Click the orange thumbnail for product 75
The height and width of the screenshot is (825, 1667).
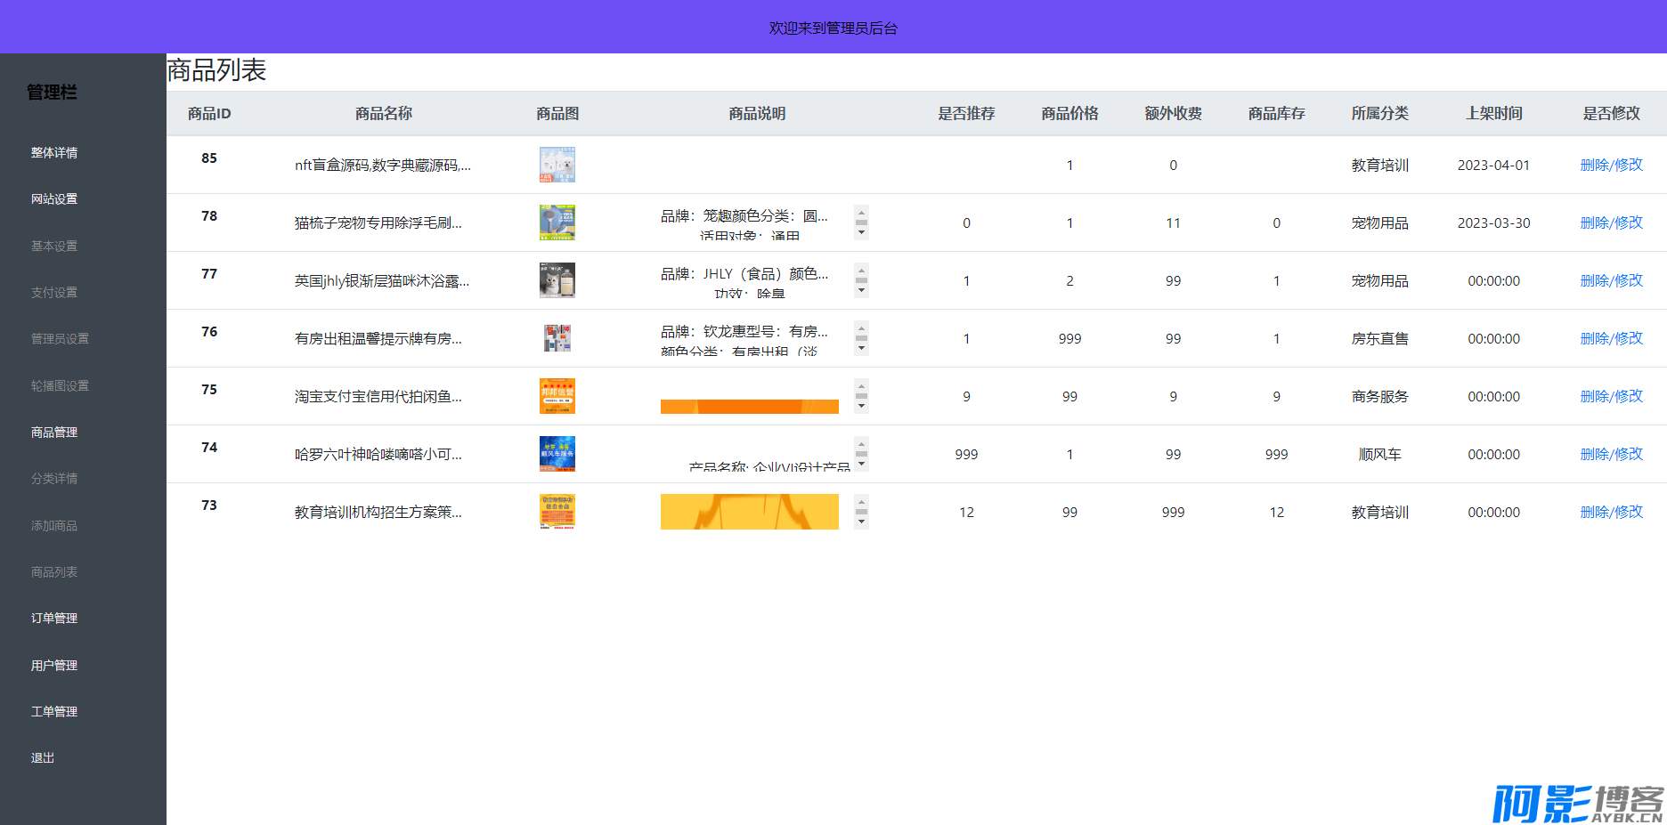[x=557, y=396]
